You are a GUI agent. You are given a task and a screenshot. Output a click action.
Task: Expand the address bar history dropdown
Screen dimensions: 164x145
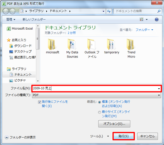(103, 11)
